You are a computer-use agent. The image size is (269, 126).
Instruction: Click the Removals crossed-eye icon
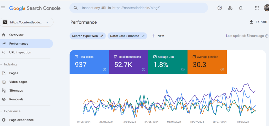point(3,99)
